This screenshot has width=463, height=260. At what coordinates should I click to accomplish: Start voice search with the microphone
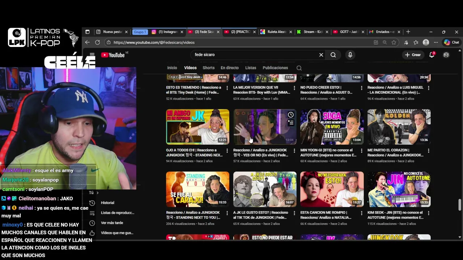pos(350,55)
